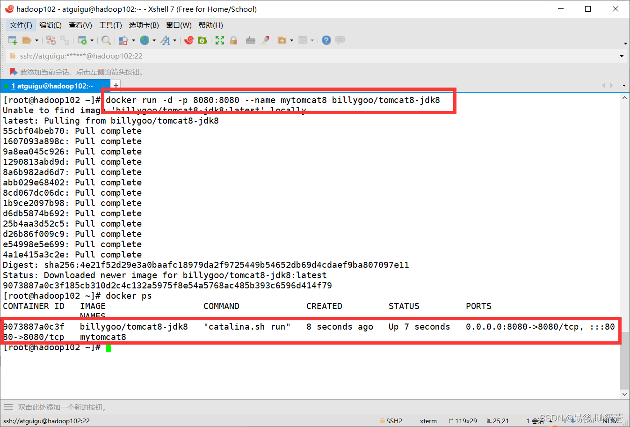Expand the Open Session dropdown arrow
The height and width of the screenshot is (427, 630).
(36, 40)
